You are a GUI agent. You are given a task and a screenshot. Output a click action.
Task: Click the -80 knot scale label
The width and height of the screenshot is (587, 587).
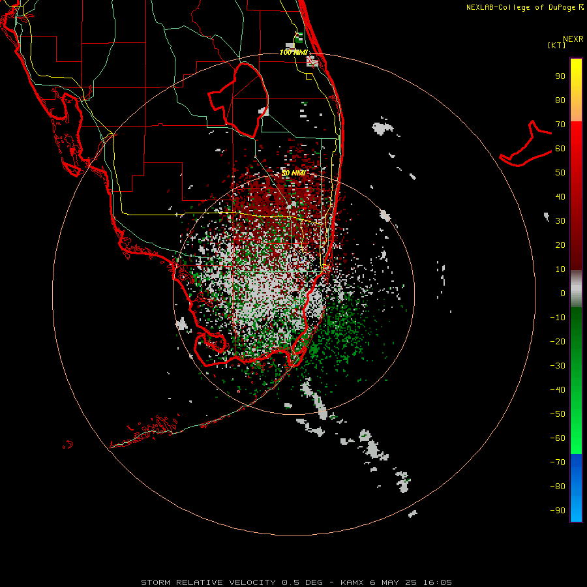[x=558, y=487]
